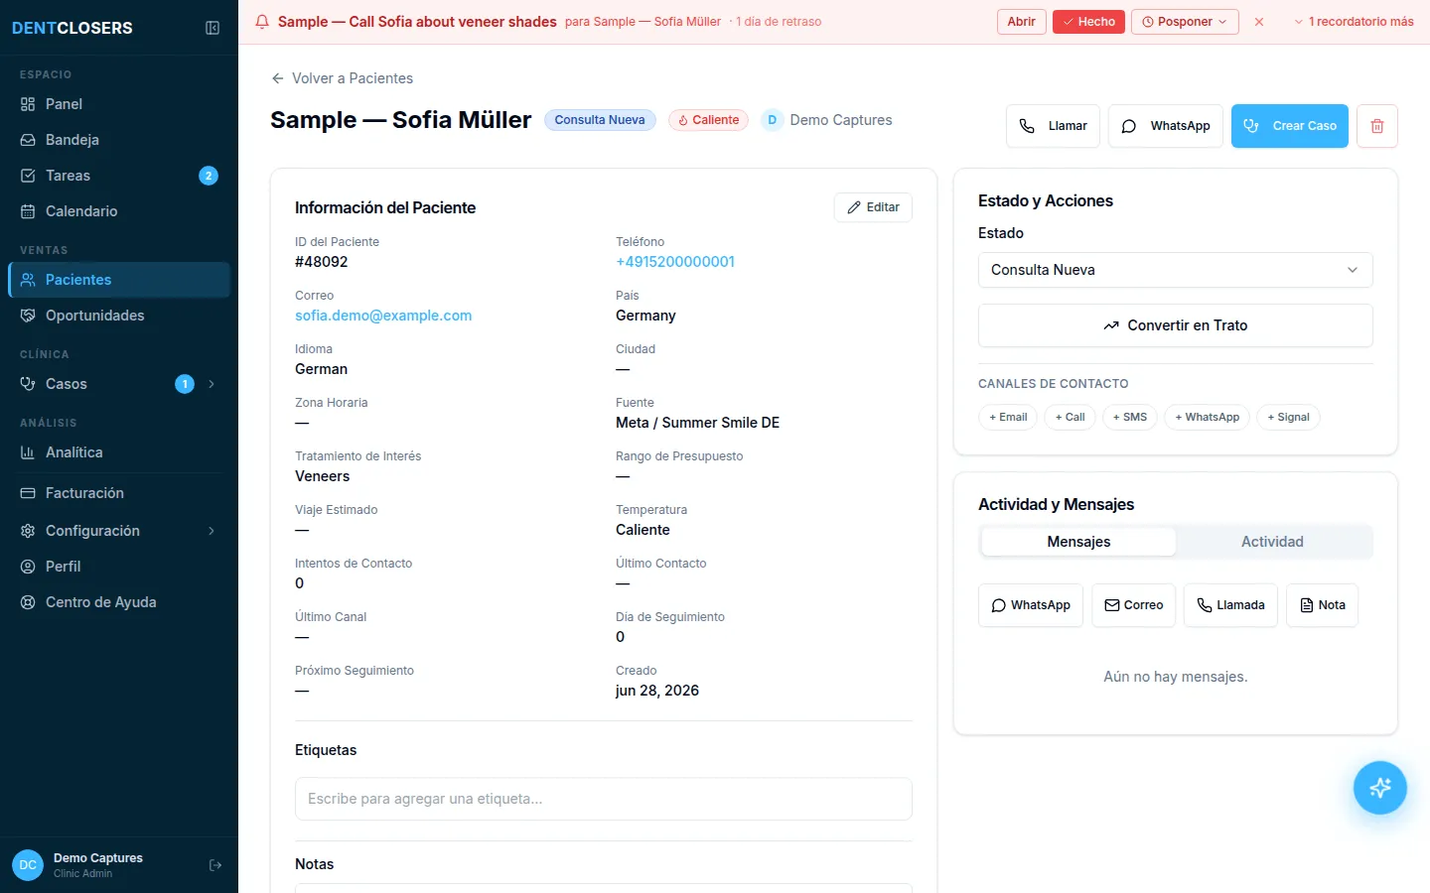
Task: Click the Etiquetas tag input field
Action: [604, 799]
